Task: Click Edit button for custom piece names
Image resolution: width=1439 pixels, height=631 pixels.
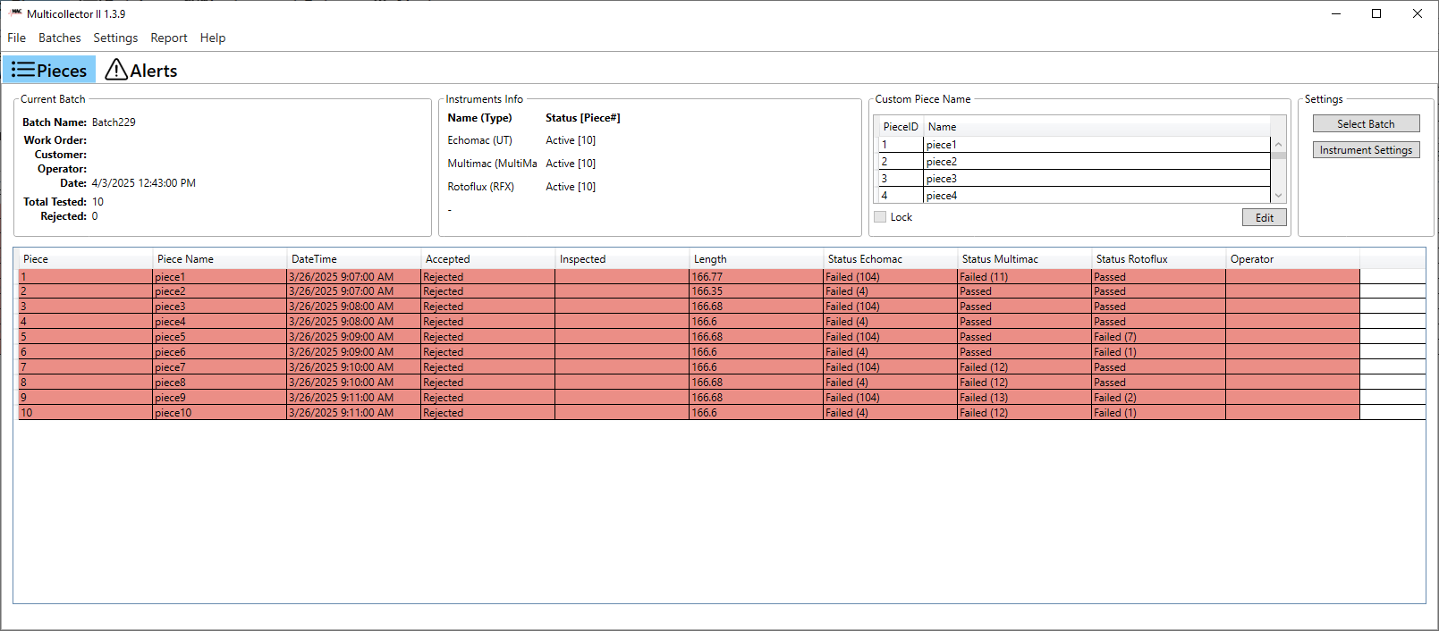Action: tap(1264, 217)
